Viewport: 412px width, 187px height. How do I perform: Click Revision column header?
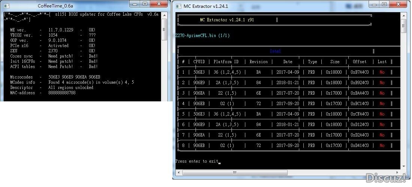258,62
